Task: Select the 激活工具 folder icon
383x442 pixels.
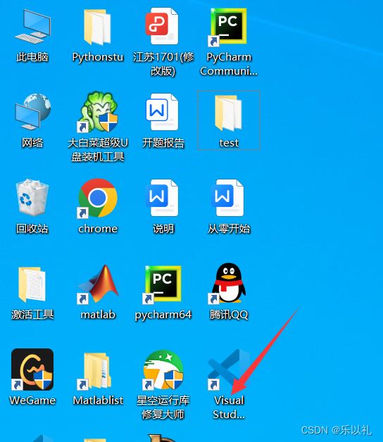Action: click(x=32, y=284)
